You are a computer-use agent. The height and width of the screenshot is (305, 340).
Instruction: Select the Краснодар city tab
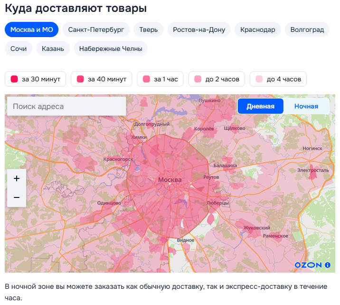coord(258,30)
